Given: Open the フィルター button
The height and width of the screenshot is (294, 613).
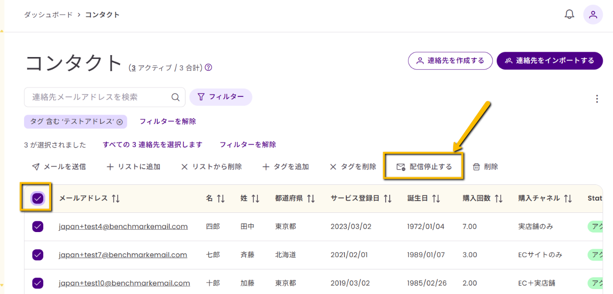Looking at the screenshot, I should 221,97.
